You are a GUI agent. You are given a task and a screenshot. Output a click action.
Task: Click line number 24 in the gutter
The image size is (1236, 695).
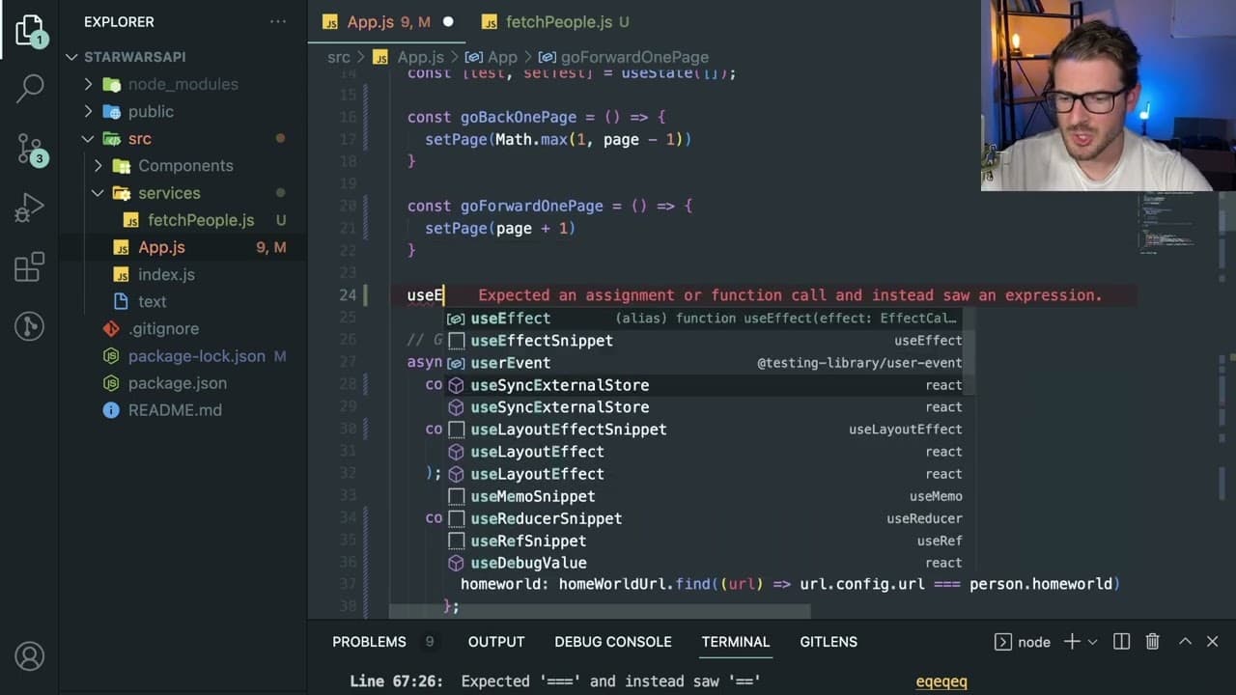tap(347, 295)
